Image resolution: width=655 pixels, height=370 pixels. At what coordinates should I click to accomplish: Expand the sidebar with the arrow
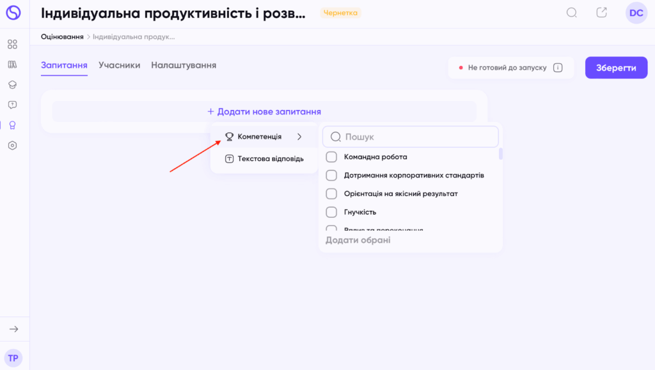tap(14, 329)
